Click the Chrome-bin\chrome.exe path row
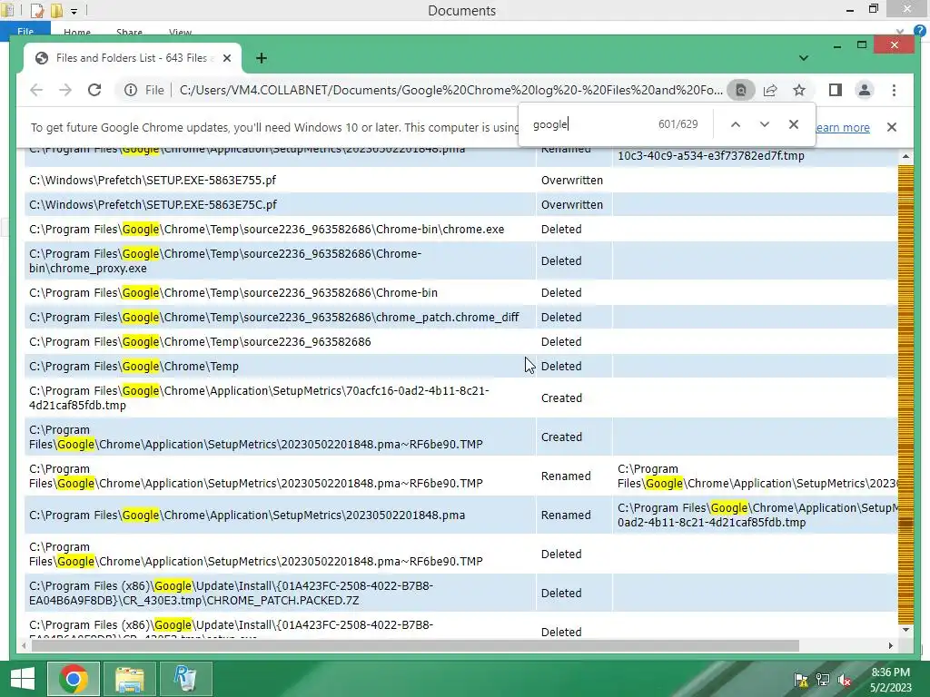Image resolution: width=930 pixels, height=697 pixels. click(x=266, y=230)
